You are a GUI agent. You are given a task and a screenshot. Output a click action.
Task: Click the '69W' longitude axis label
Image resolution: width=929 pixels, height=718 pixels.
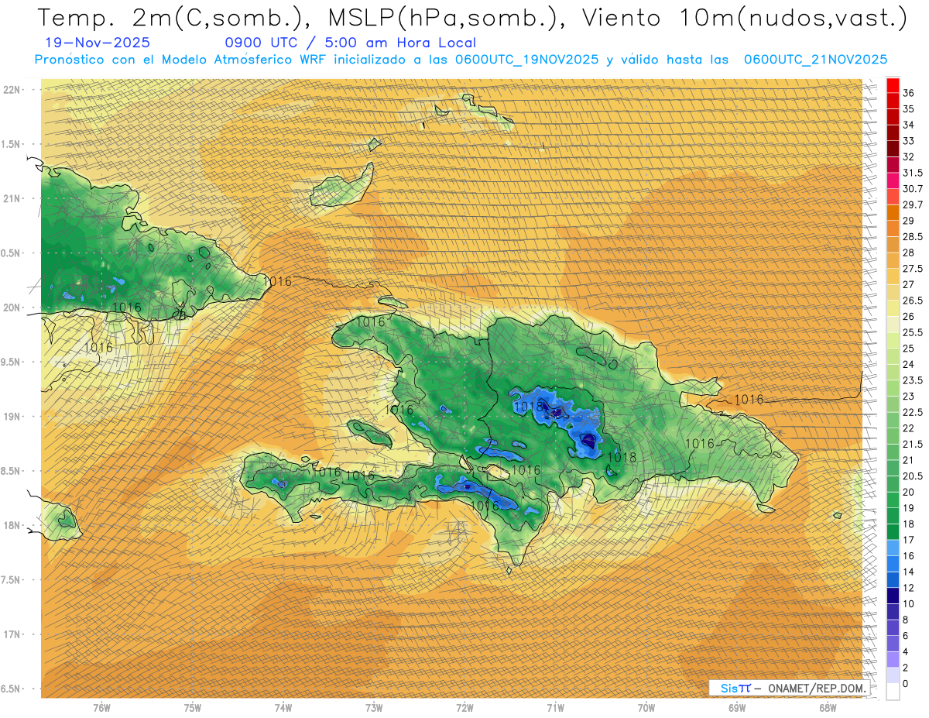[737, 707]
